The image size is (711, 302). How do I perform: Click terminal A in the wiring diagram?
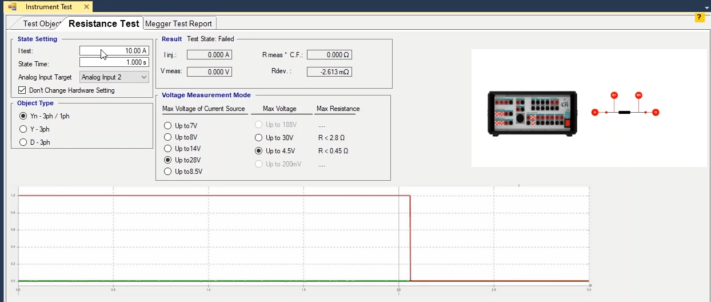[595, 112]
